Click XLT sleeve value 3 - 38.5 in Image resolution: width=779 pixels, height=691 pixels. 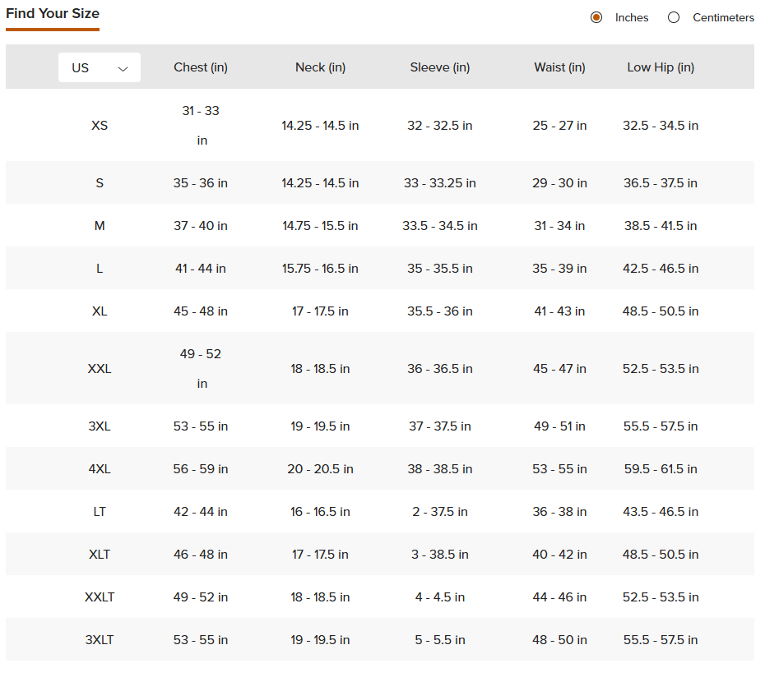(439, 554)
